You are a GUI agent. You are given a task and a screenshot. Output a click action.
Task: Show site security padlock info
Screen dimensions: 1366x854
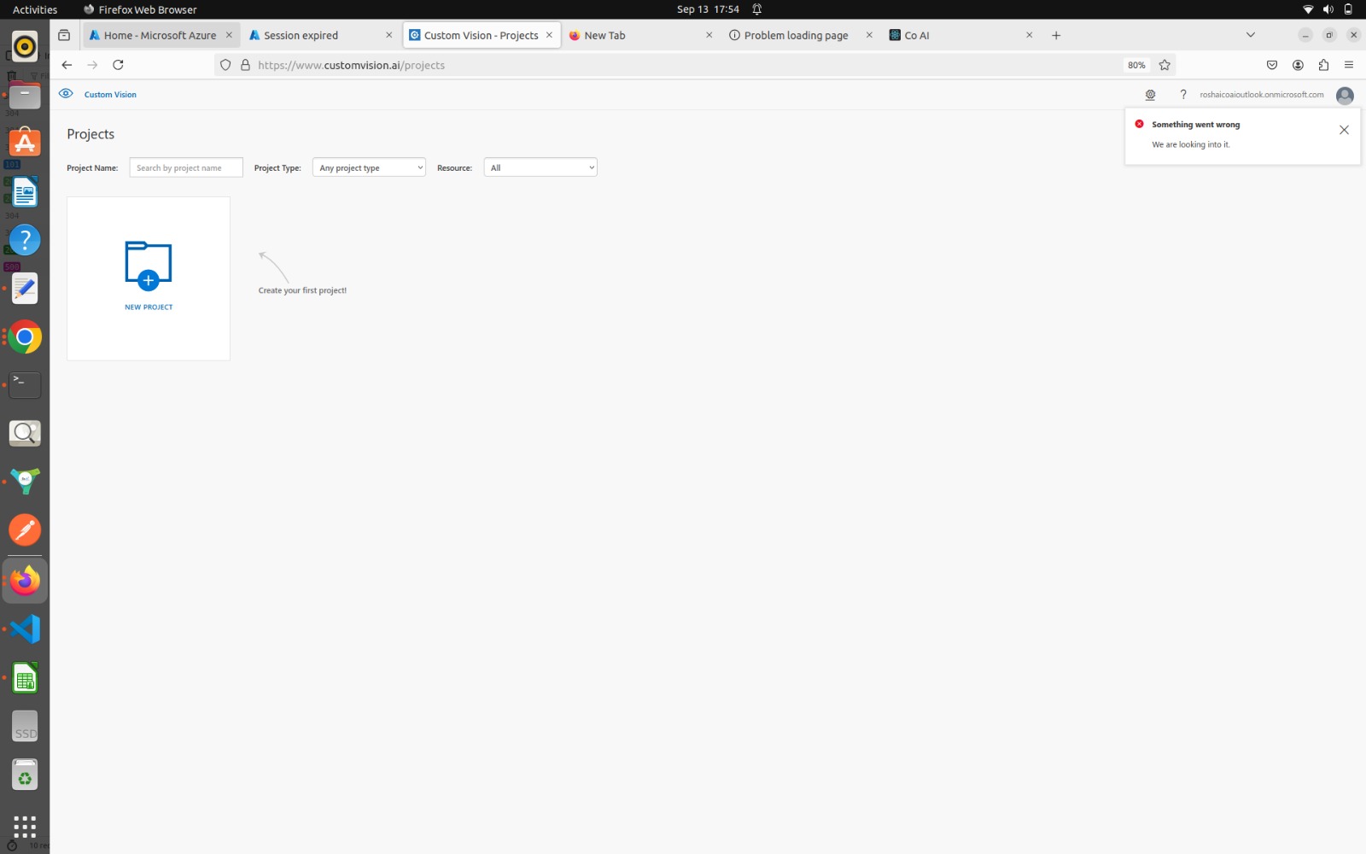tap(245, 65)
